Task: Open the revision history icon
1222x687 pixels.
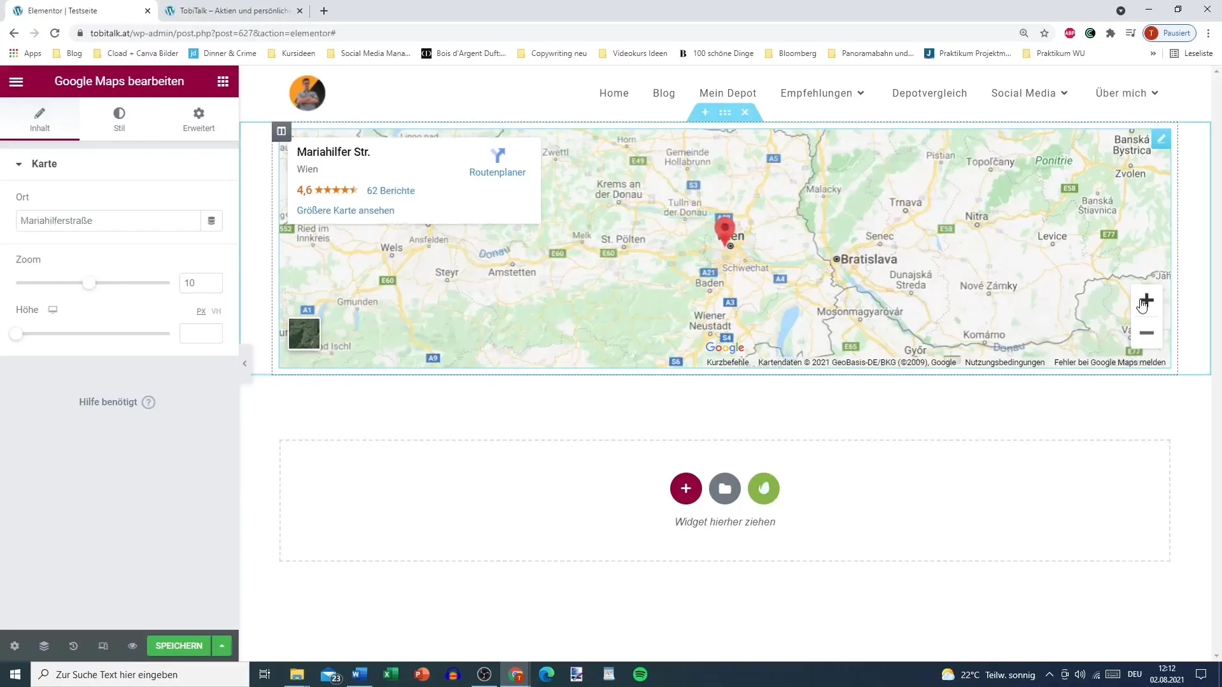Action: (x=73, y=646)
